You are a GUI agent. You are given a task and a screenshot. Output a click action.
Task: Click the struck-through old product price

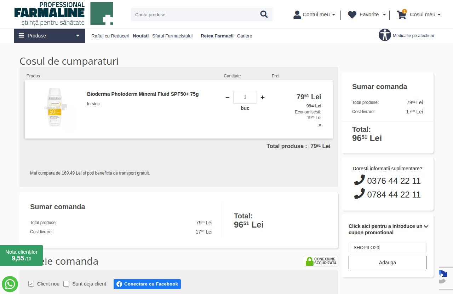314,106
